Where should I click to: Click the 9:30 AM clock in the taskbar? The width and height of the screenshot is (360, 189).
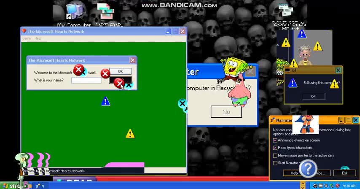pyautogui.click(x=349, y=186)
